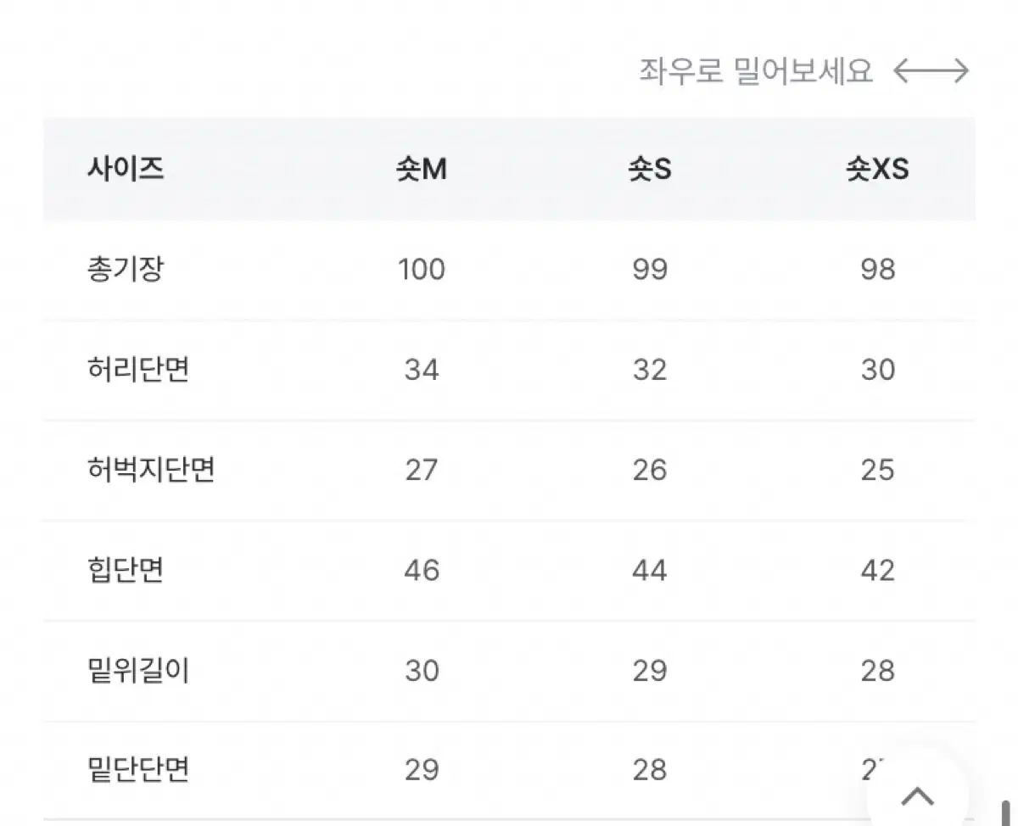This screenshot has width=1018, height=826.
Task: Click the 밑단단면 row label
Action: [138, 770]
